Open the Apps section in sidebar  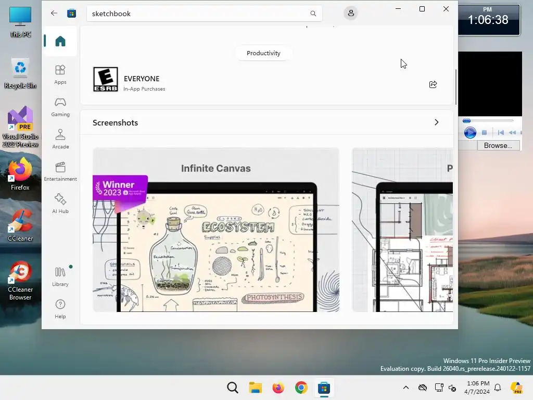(x=60, y=74)
